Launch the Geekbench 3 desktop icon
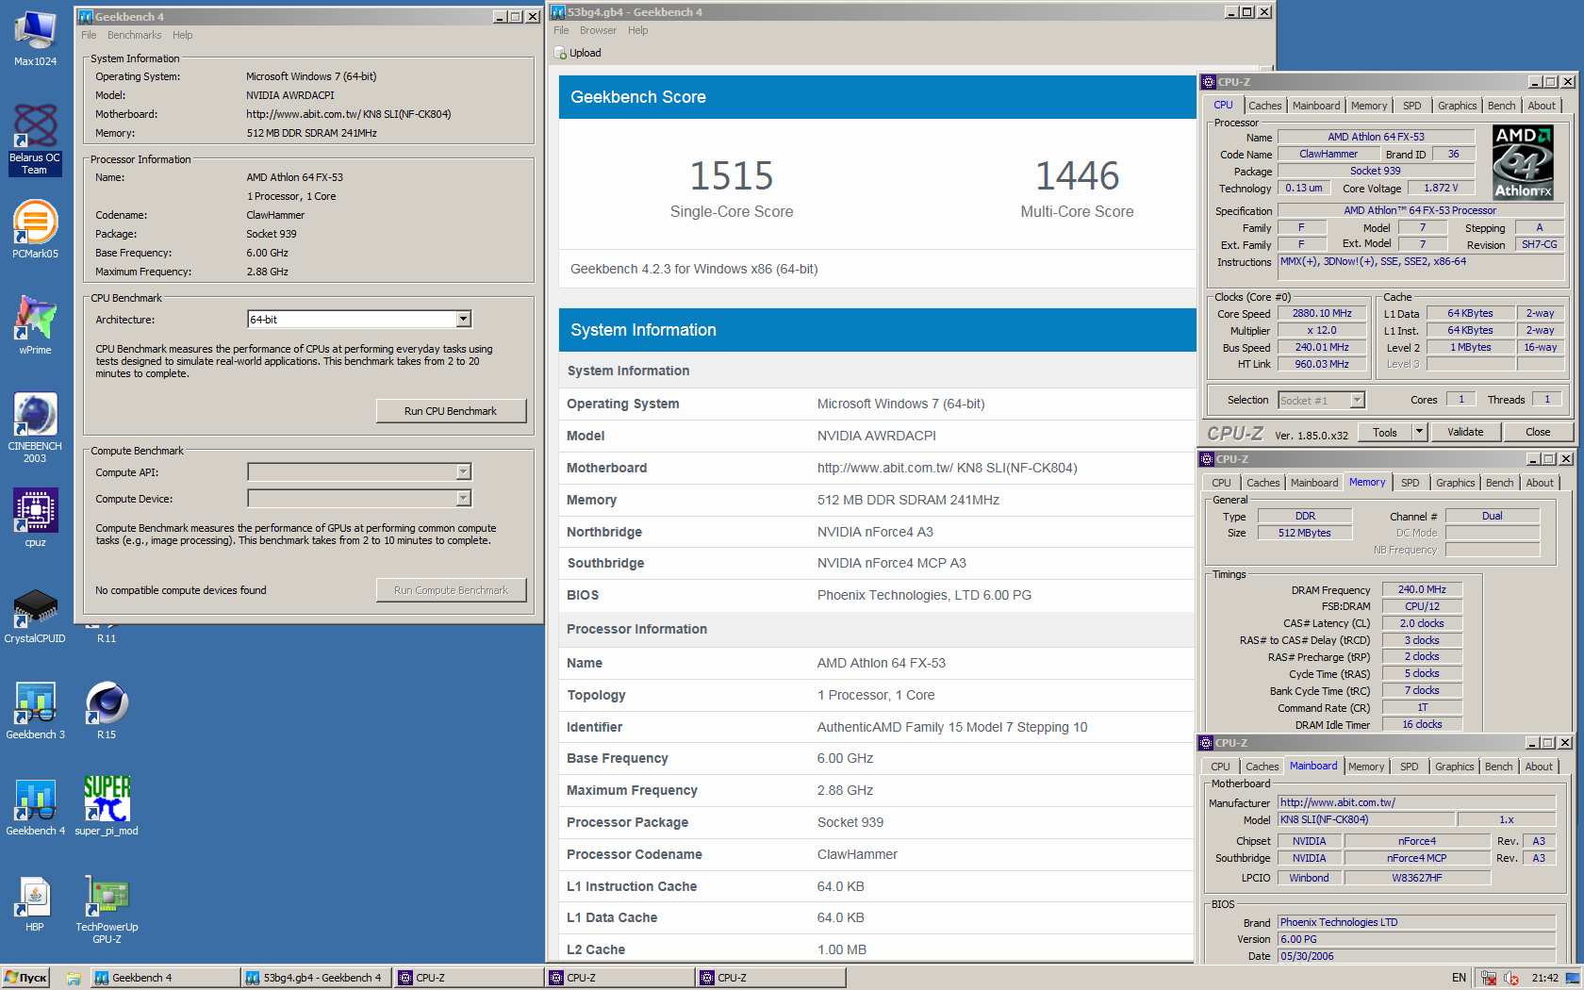This screenshot has width=1584, height=990. [x=35, y=710]
